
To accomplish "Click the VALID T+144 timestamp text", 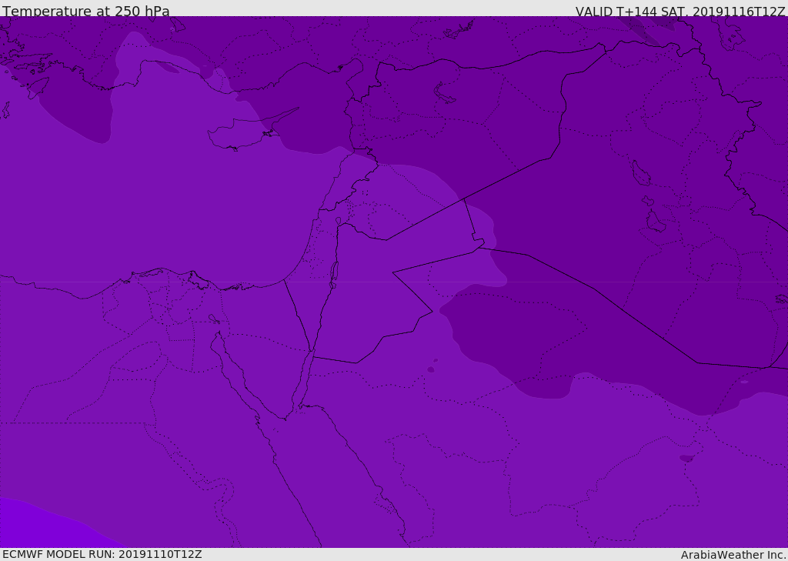I will click(680, 12).
